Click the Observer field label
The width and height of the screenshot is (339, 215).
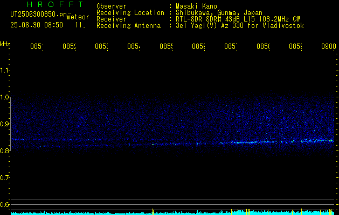[112, 6]
